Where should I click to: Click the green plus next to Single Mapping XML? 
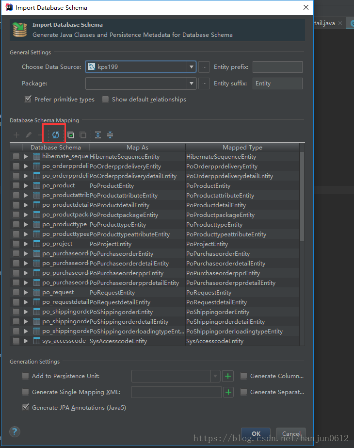click(228, 392)
